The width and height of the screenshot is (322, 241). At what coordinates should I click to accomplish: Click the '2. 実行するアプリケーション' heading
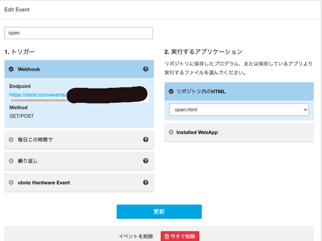pos(203,52)
